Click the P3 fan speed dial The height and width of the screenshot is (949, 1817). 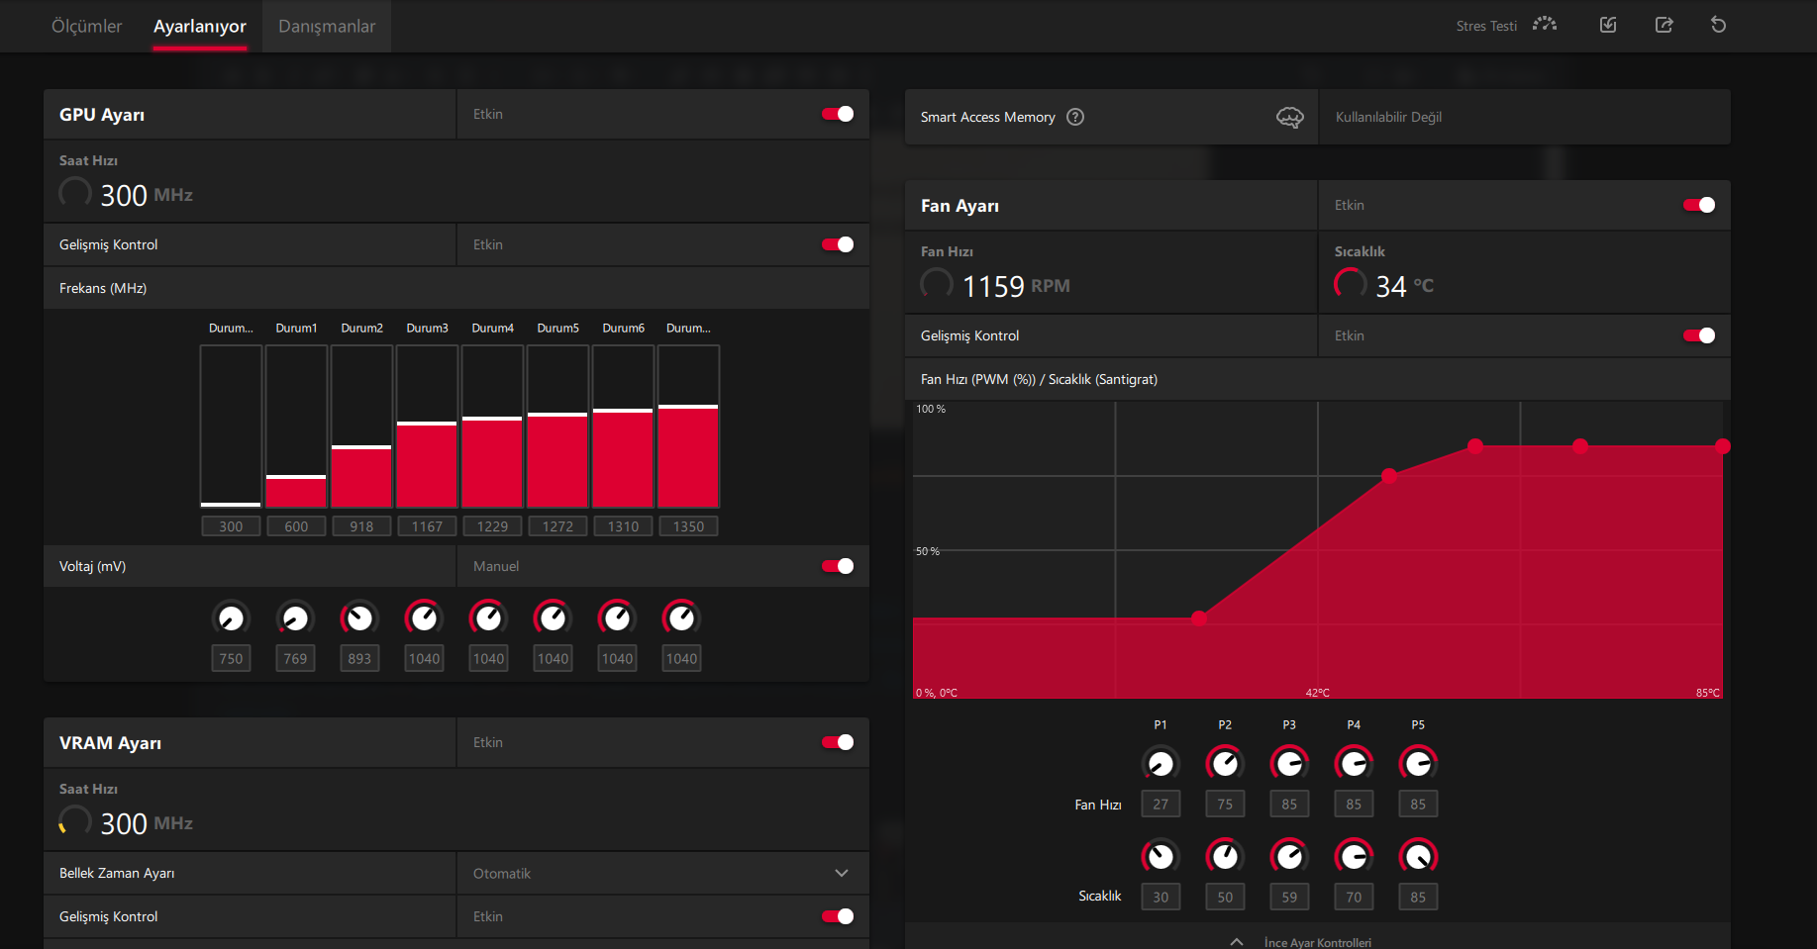[1289, 763]
